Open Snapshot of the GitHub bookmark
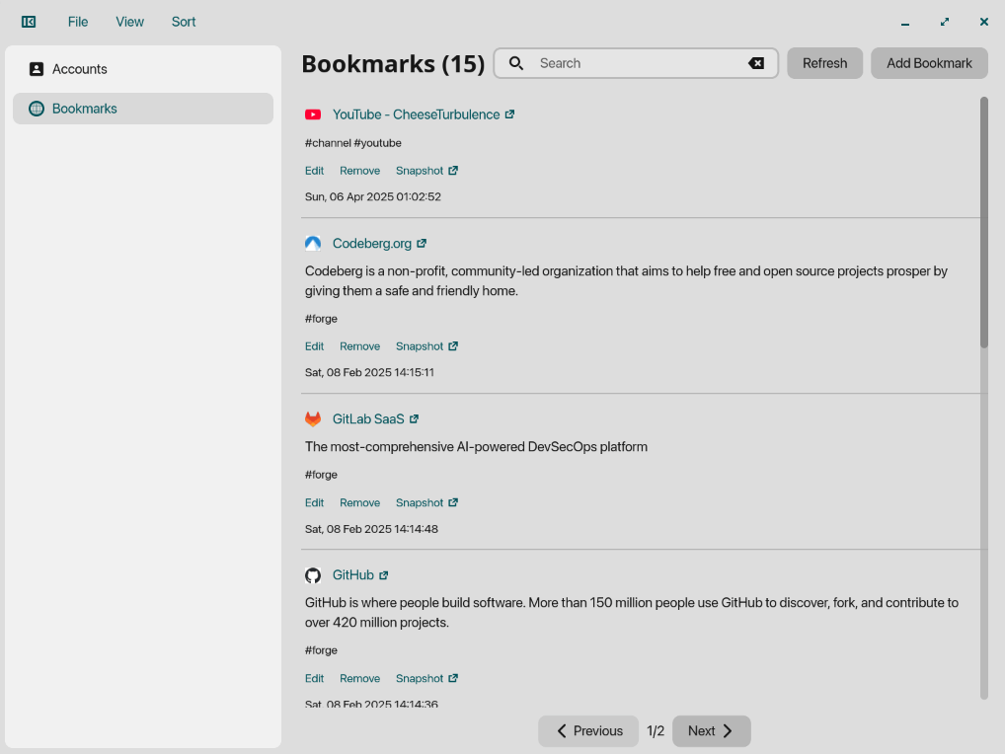 (420, 678)
